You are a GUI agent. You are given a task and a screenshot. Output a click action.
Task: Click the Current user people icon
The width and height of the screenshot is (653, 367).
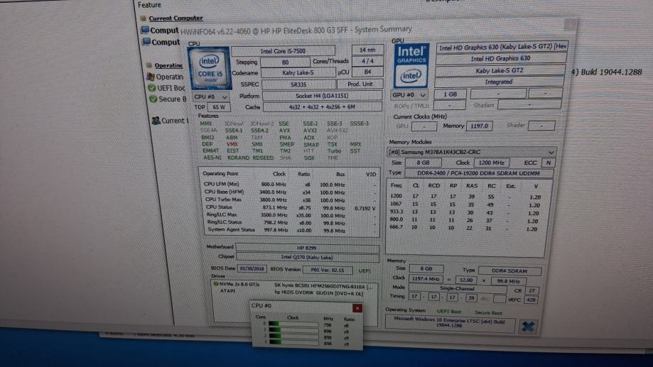coord(156,121)
